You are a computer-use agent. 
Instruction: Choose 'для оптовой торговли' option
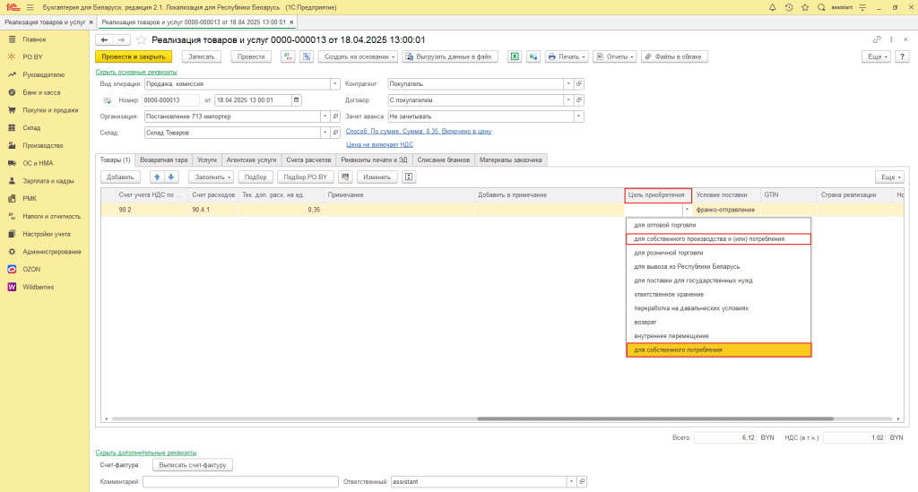(x=664, y=225)
